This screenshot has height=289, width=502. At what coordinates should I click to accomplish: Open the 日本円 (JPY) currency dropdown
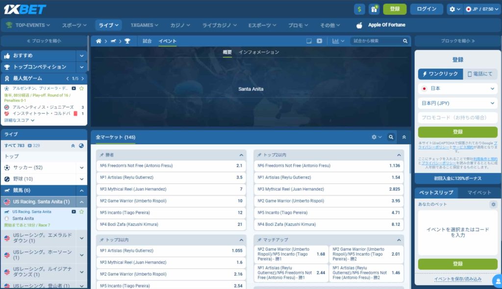(x=457, y=103)
